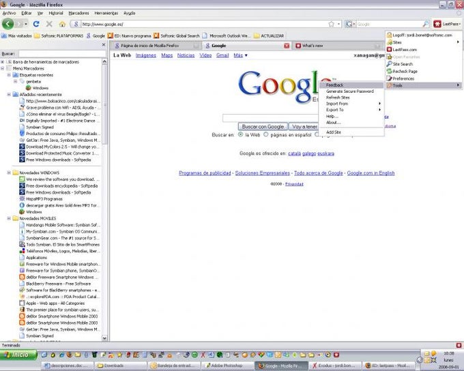
Task: Click the Windows Inicio start button
Action: click(18, 355)
